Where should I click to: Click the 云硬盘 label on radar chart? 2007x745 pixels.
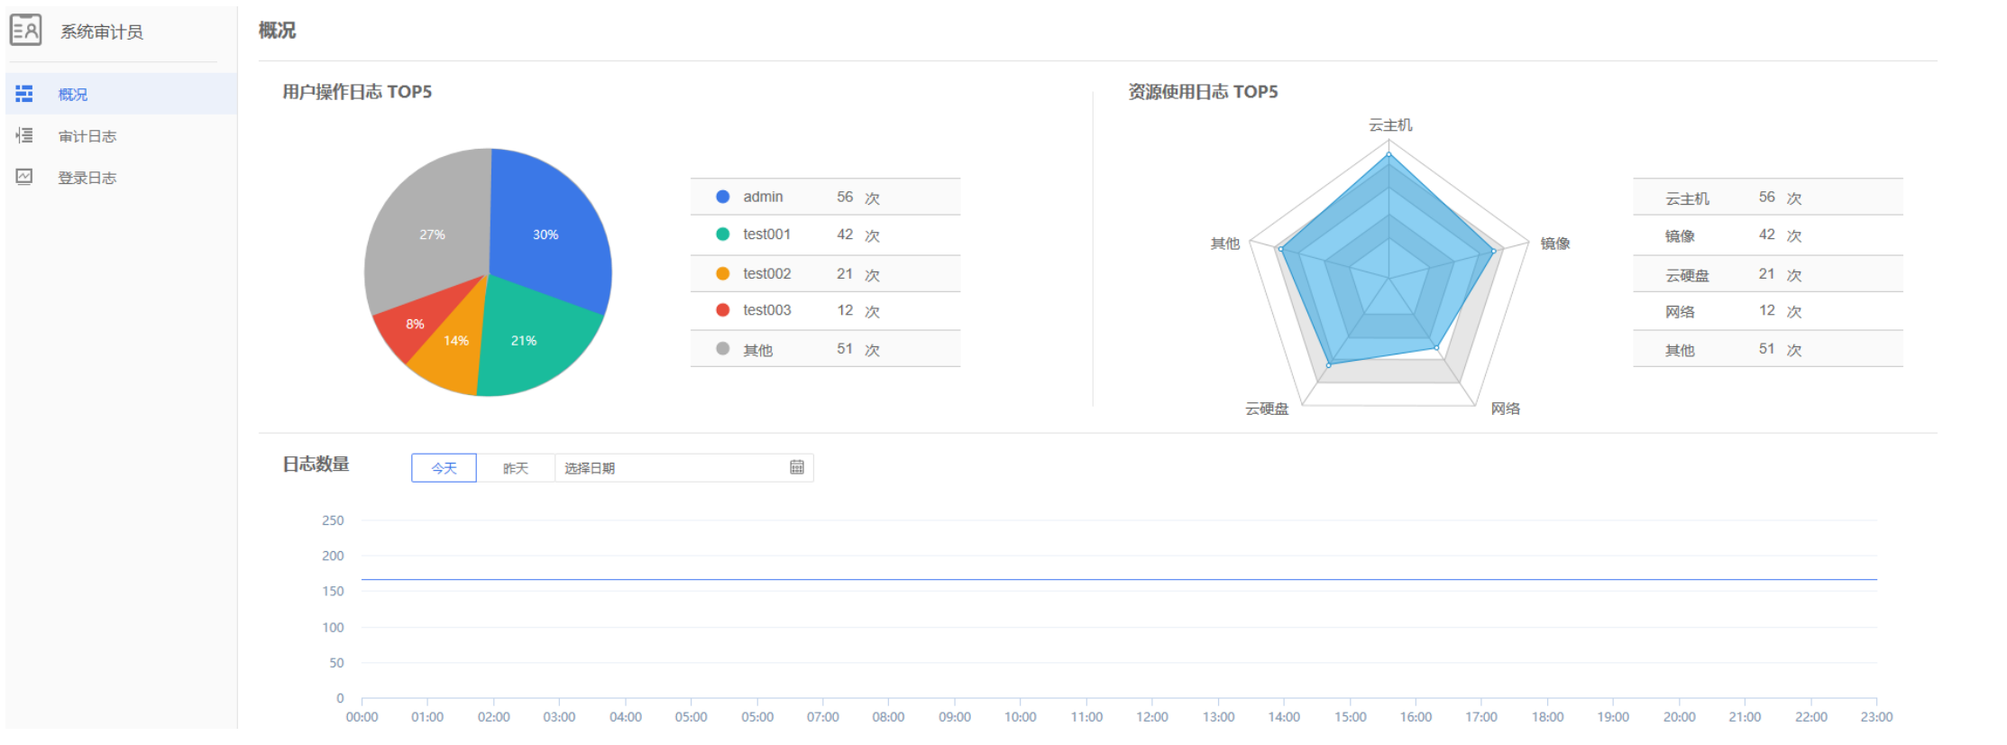pos(1267,409)
